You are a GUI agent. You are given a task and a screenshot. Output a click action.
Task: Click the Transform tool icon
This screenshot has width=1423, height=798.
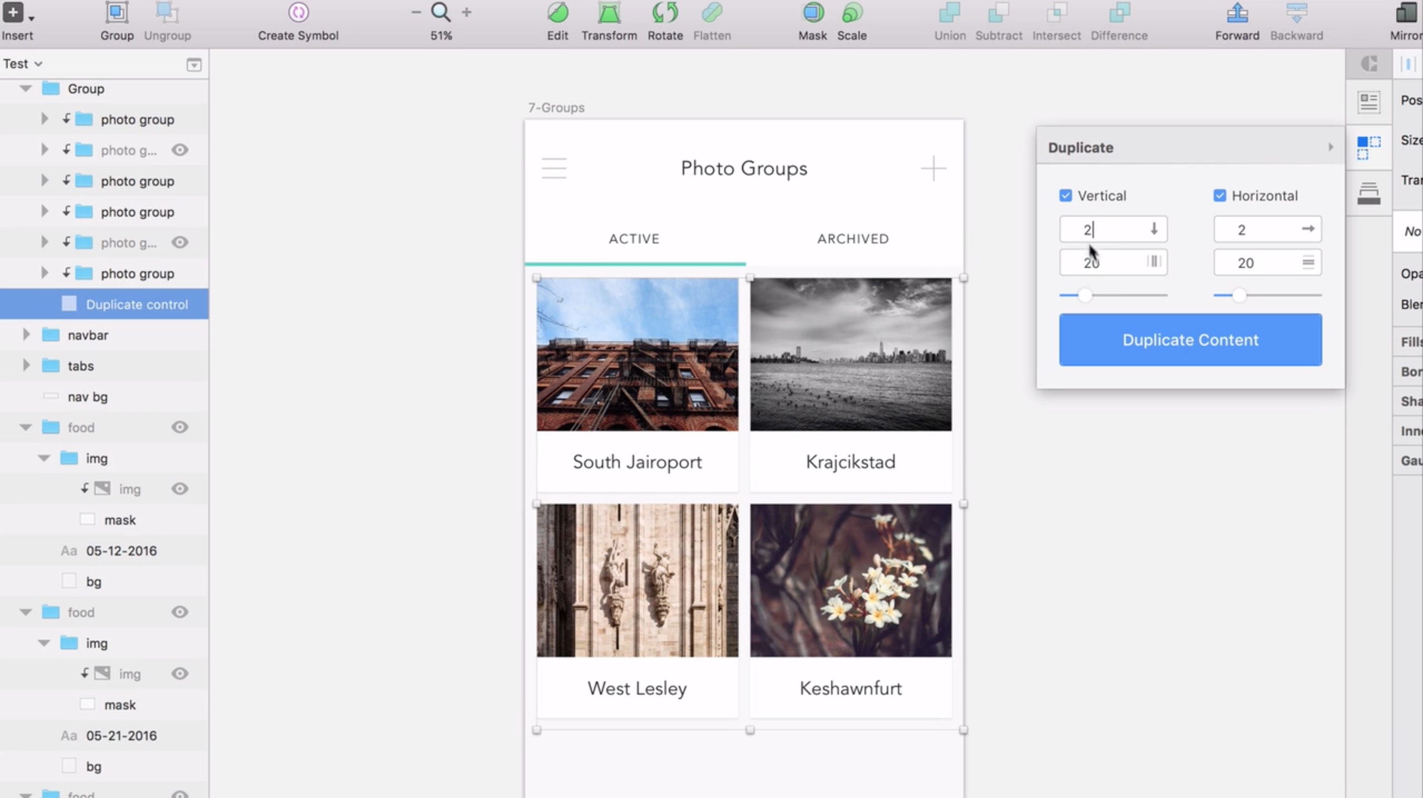click(x=609, y=13)
